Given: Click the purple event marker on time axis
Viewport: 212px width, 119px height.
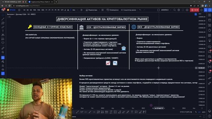Looking at the screenshot, I should 151,105.
